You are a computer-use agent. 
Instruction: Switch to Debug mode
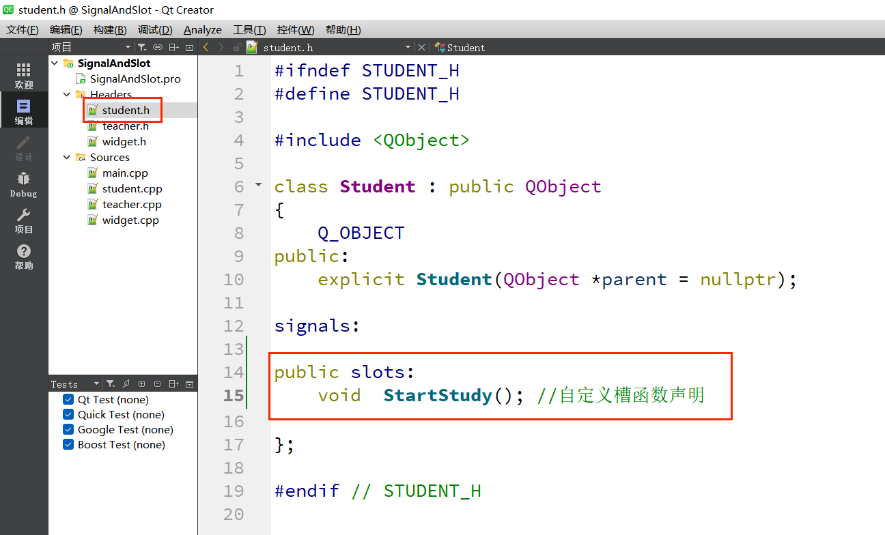pos(24,184)
